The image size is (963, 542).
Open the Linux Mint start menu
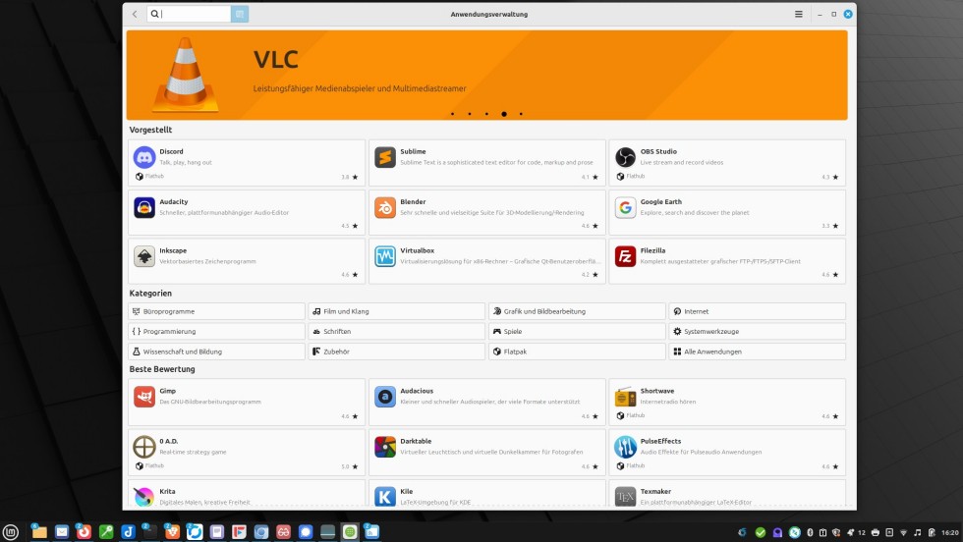coord(11,532)
